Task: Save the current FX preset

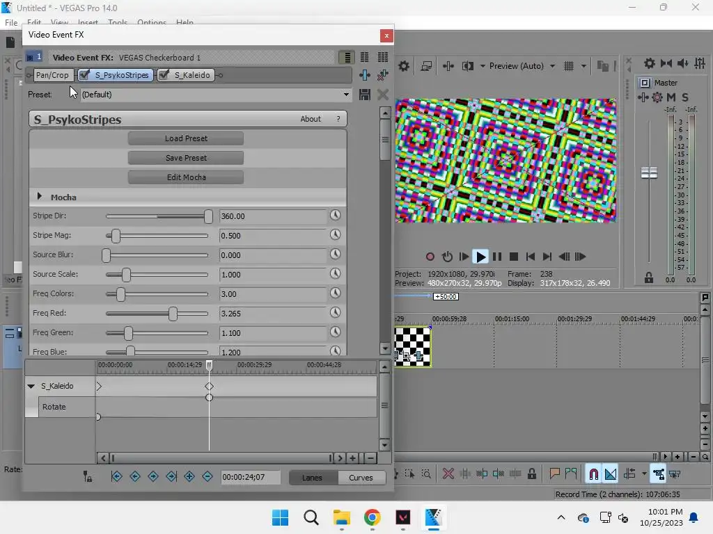Action: click(365, 95)
